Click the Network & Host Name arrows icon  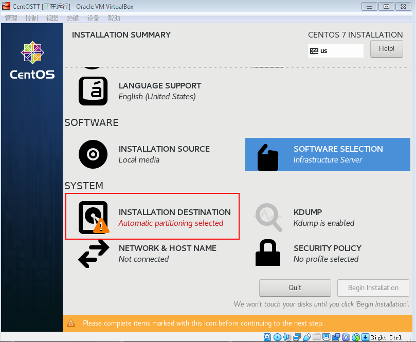(x=94, y=254)
